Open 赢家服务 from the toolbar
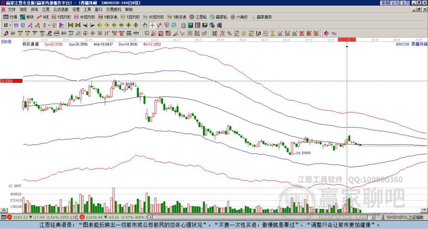 pos(262,17)
